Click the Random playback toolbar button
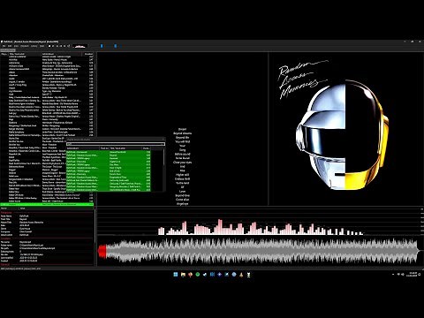Viewport: 424px width, 318px height. [68, 46]
